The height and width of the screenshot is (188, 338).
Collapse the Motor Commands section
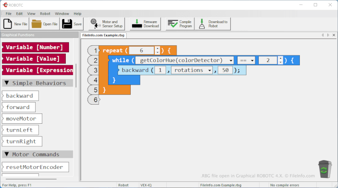pos(7,154)
